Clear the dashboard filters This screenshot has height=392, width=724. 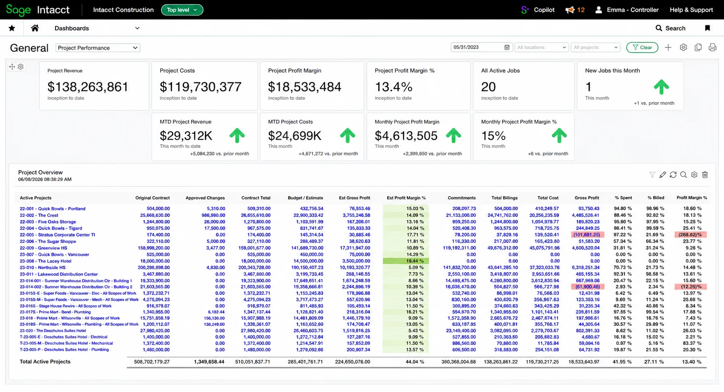tap(642, 48)
